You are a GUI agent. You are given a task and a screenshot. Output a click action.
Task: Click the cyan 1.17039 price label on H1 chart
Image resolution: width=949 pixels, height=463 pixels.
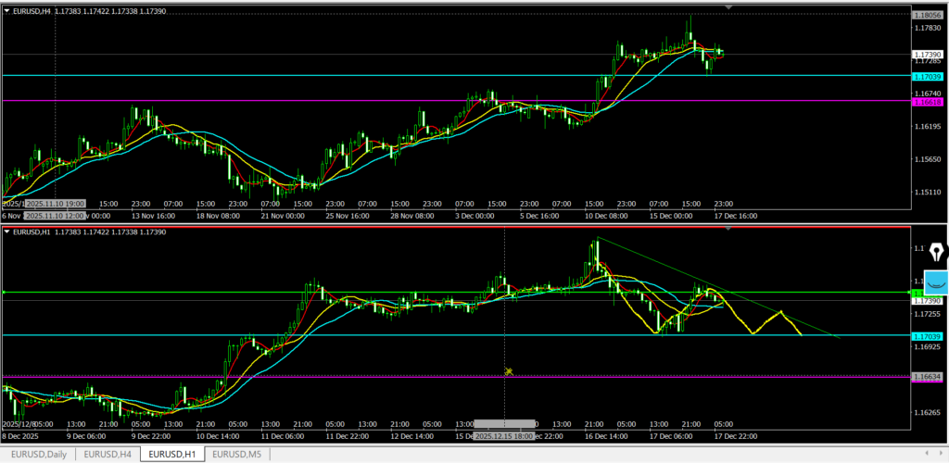pyautogui.click(x=927, y=335)
